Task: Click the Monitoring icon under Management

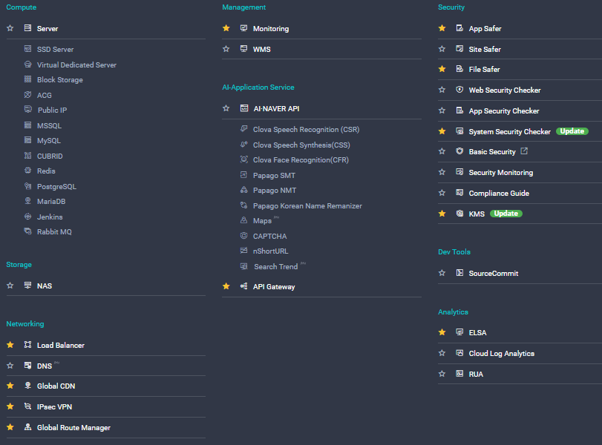Action: pos(243,28)
